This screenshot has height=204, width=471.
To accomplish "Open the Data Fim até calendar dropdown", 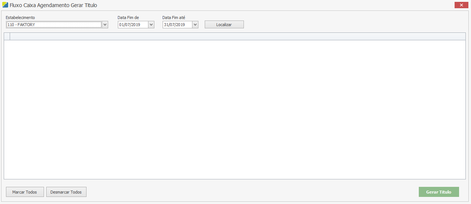I will click(195, 25).
